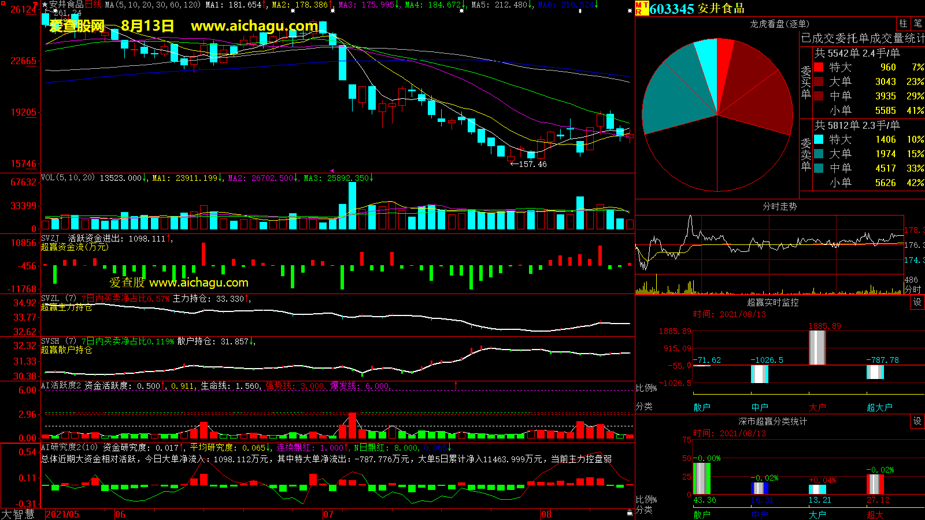Viewport: 925px width, 520px height.
Task: Click the magenta triangle marker below K-line chart
Action: 332,170
